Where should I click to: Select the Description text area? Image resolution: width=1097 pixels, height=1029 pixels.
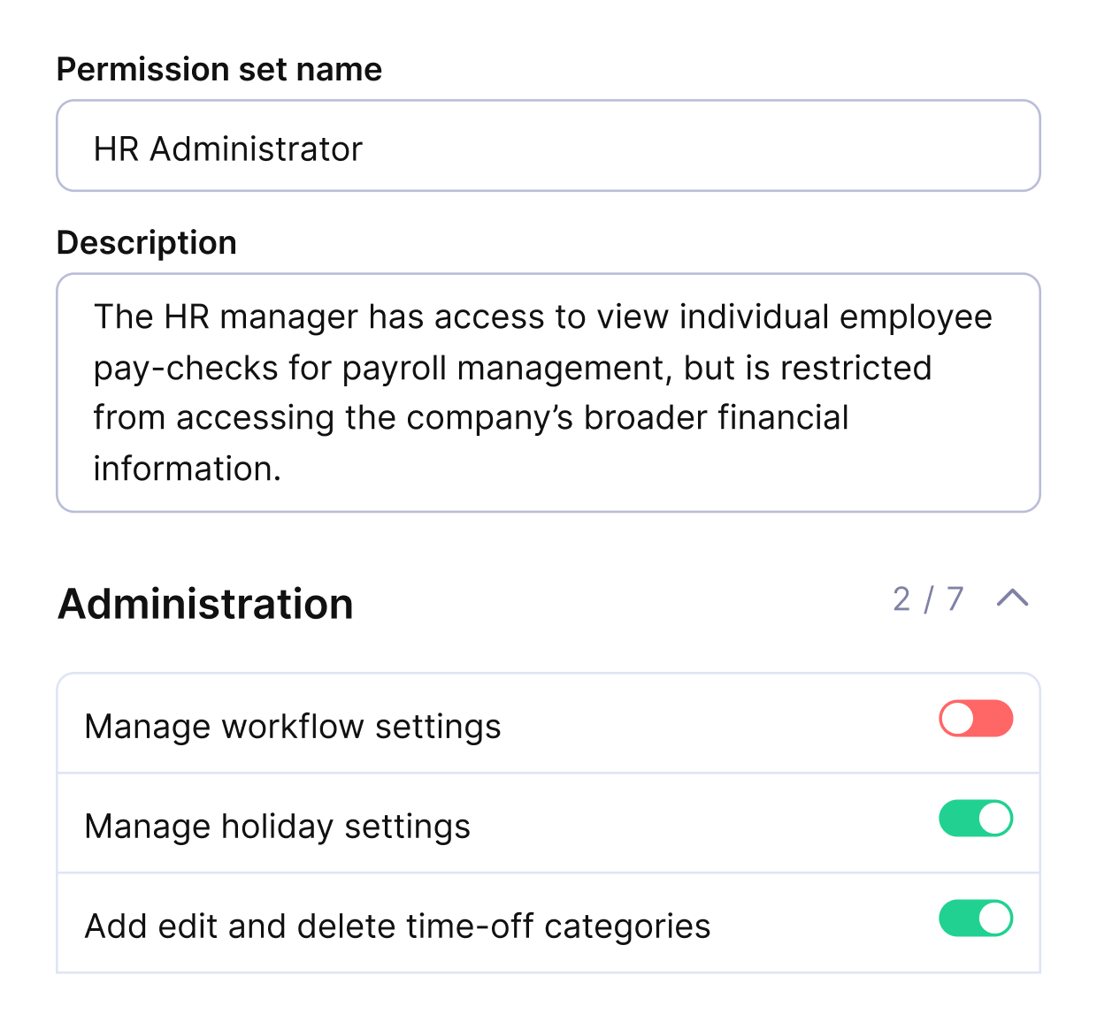pyautogui.click(x=548, y=392)
